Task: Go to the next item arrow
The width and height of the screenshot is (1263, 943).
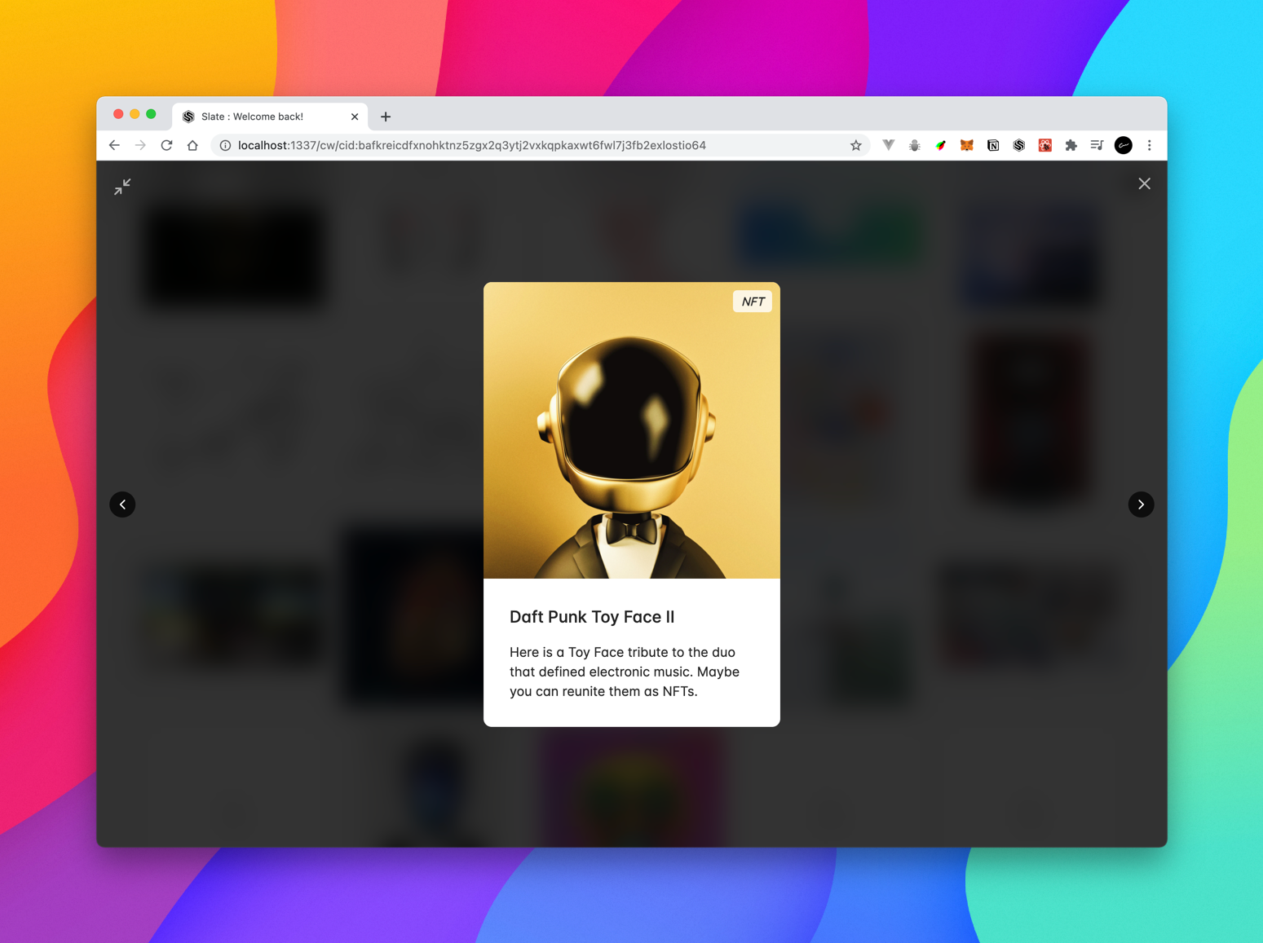Action: pyautogui.click(x=1141, y=505)
